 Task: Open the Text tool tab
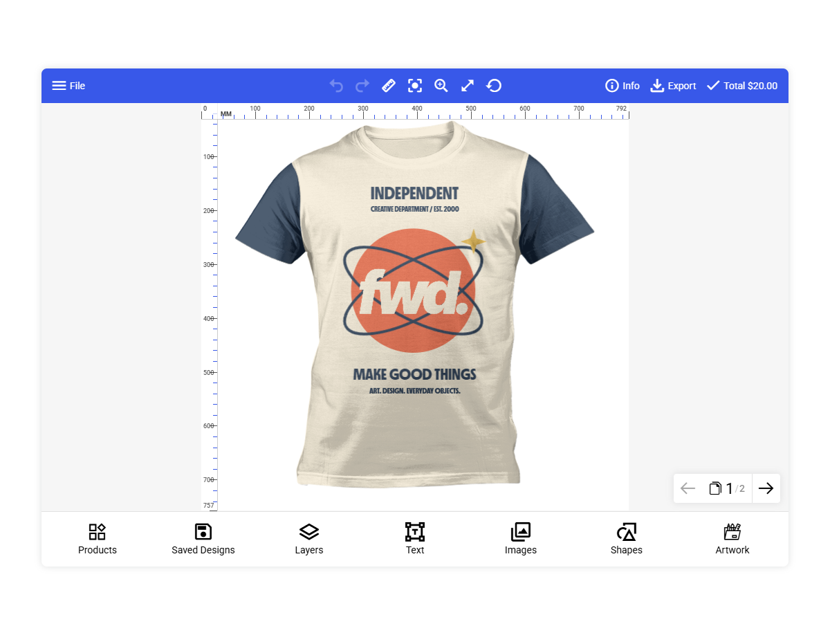coord(415,540)
